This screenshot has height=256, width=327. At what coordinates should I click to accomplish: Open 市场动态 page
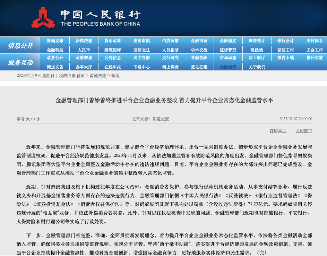click(228, 58)
